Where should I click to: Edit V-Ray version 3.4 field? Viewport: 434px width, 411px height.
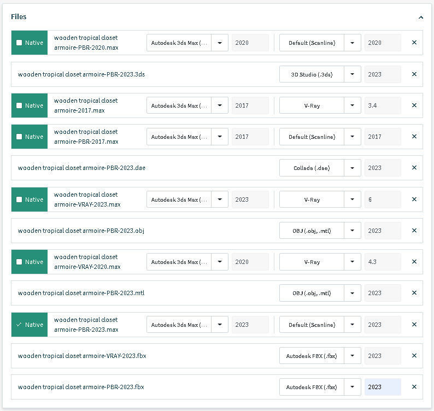(383, 105)
